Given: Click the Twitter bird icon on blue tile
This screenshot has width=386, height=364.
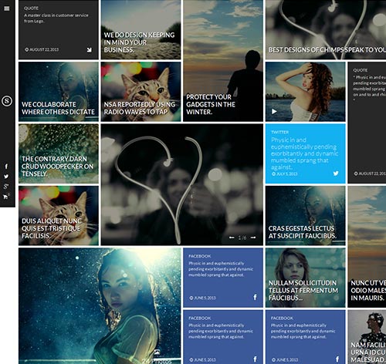Looking at the screenshot, I should [x=336, y=174].
